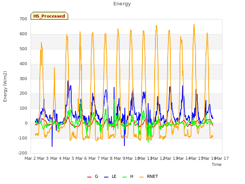
Task: Click the red G legend color marker
Action: 89,177
